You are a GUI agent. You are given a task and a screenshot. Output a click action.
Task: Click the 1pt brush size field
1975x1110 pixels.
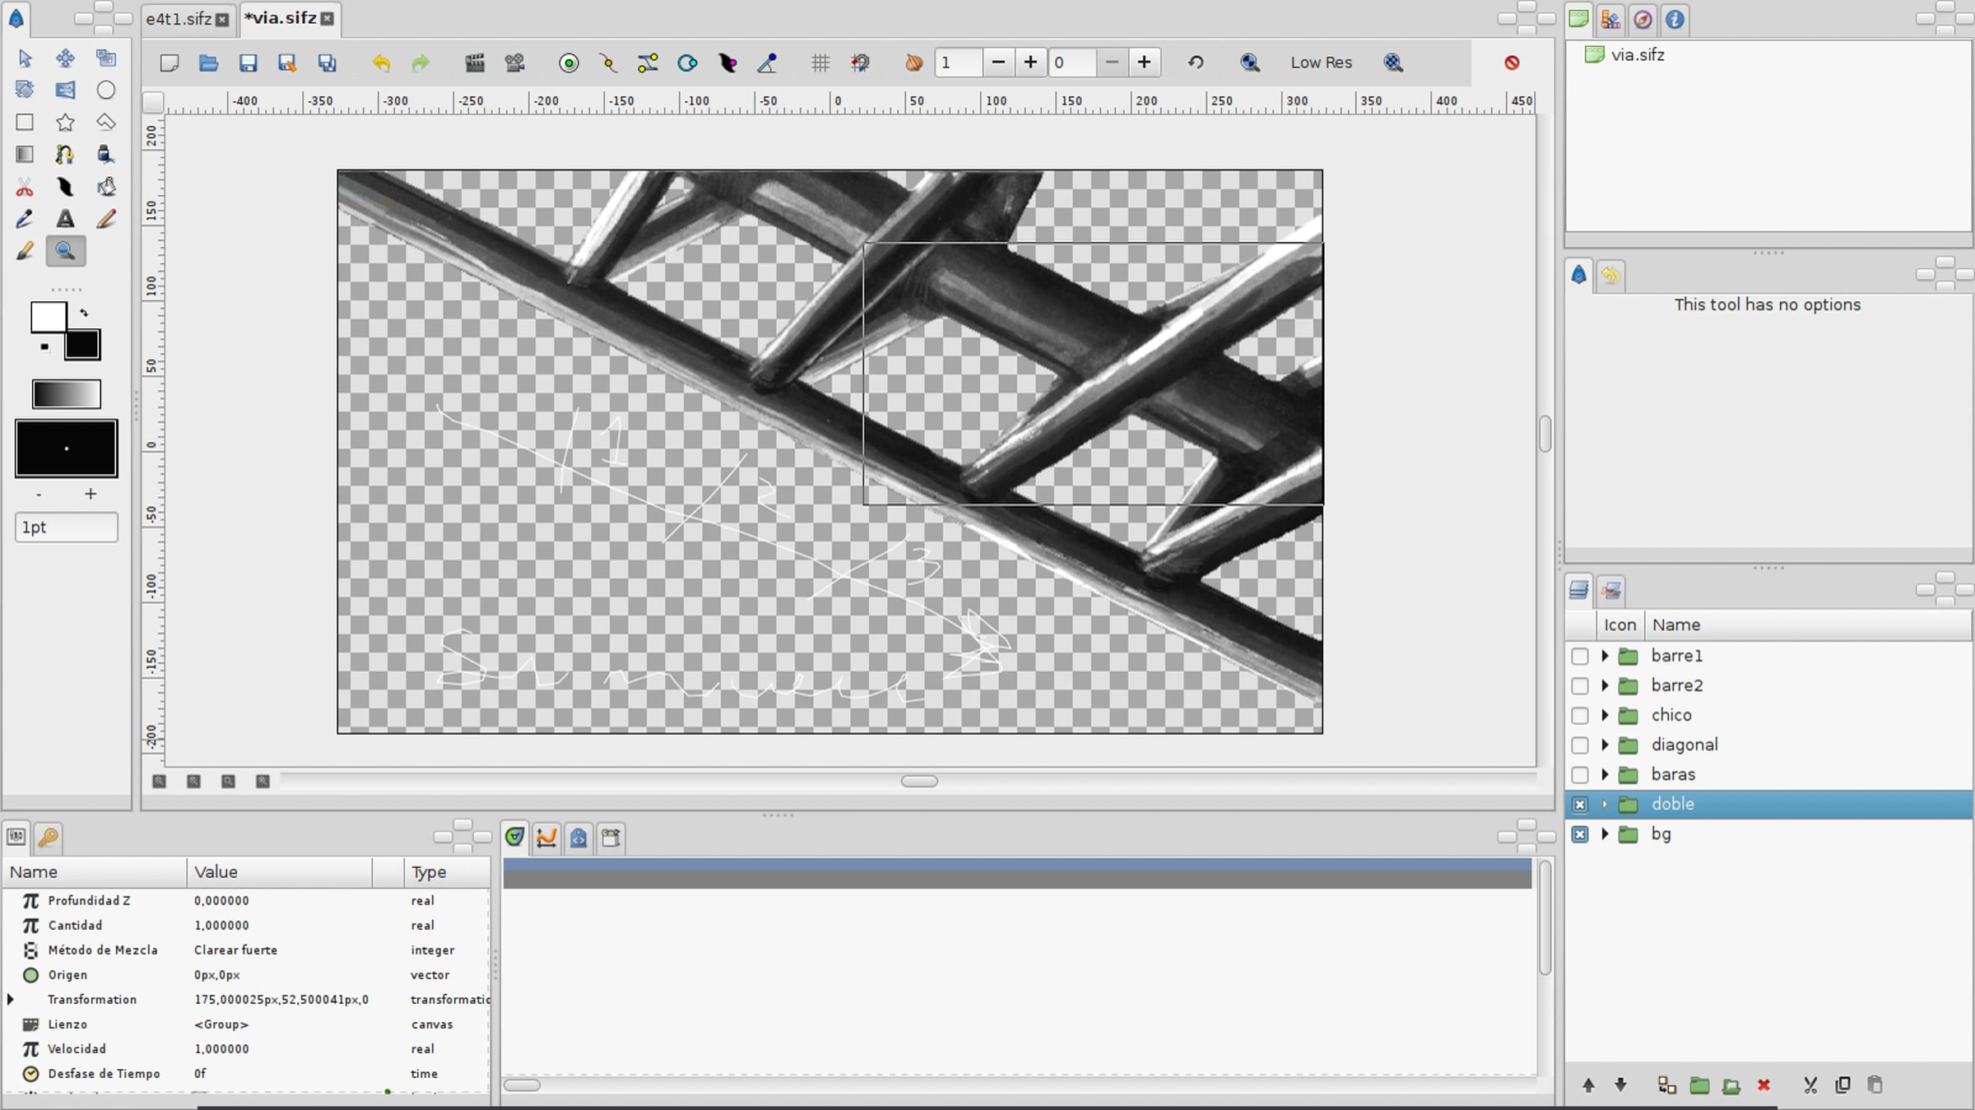pos(66,527)
